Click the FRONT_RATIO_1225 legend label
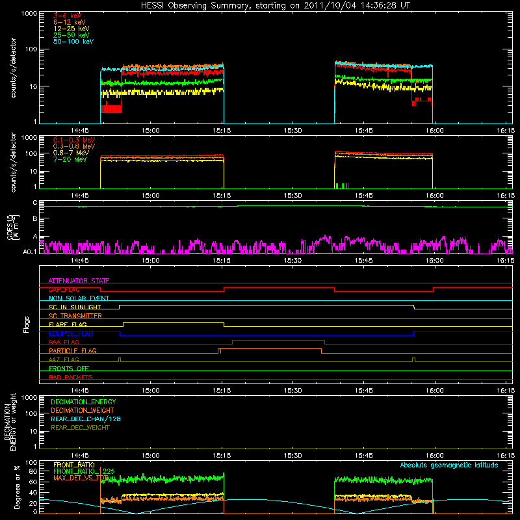This screenshot has width=520, height=520. (84, 471)
